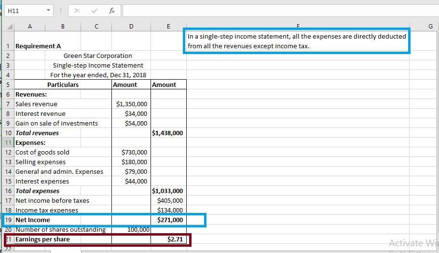Select column D header
This screenshot has width=439, height=253.
131,27
